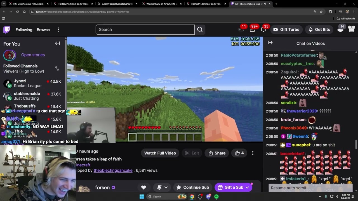Click the heart follow icon for forsen

(143, 187)
